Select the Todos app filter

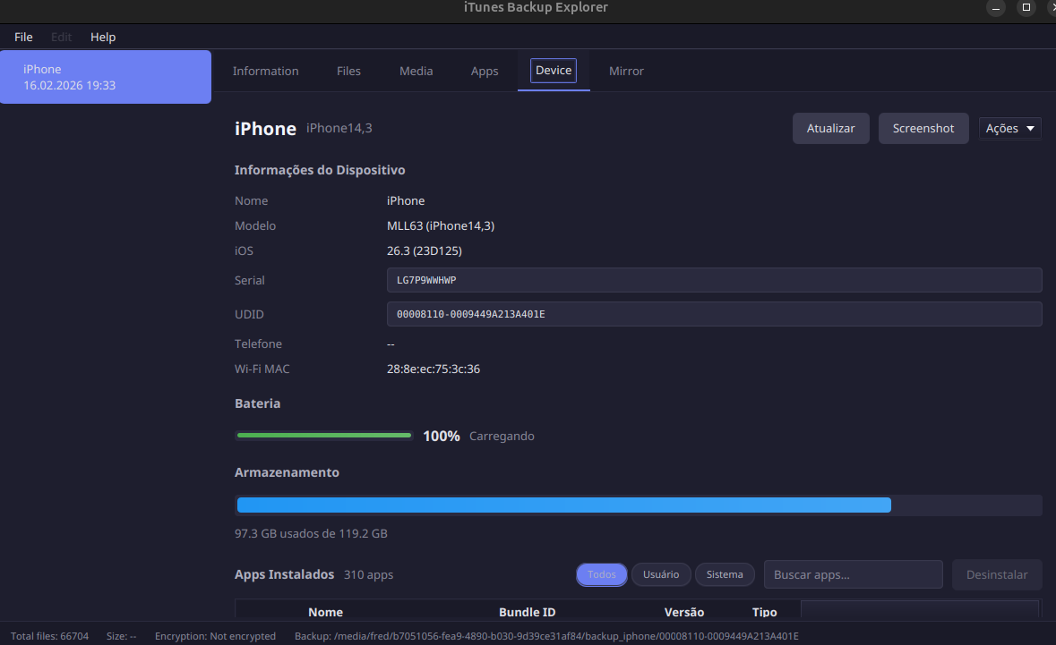coord(601,574)
